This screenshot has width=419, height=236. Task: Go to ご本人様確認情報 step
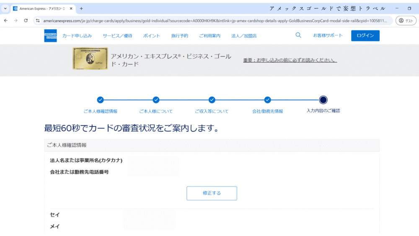[x=100, y=111]
